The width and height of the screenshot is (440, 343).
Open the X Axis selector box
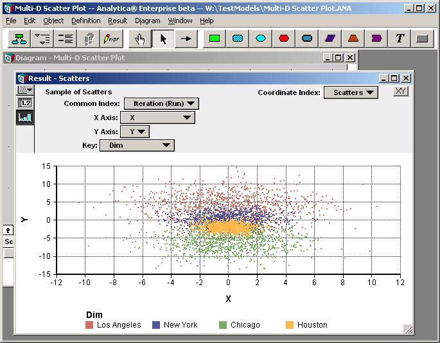point(157,118)
